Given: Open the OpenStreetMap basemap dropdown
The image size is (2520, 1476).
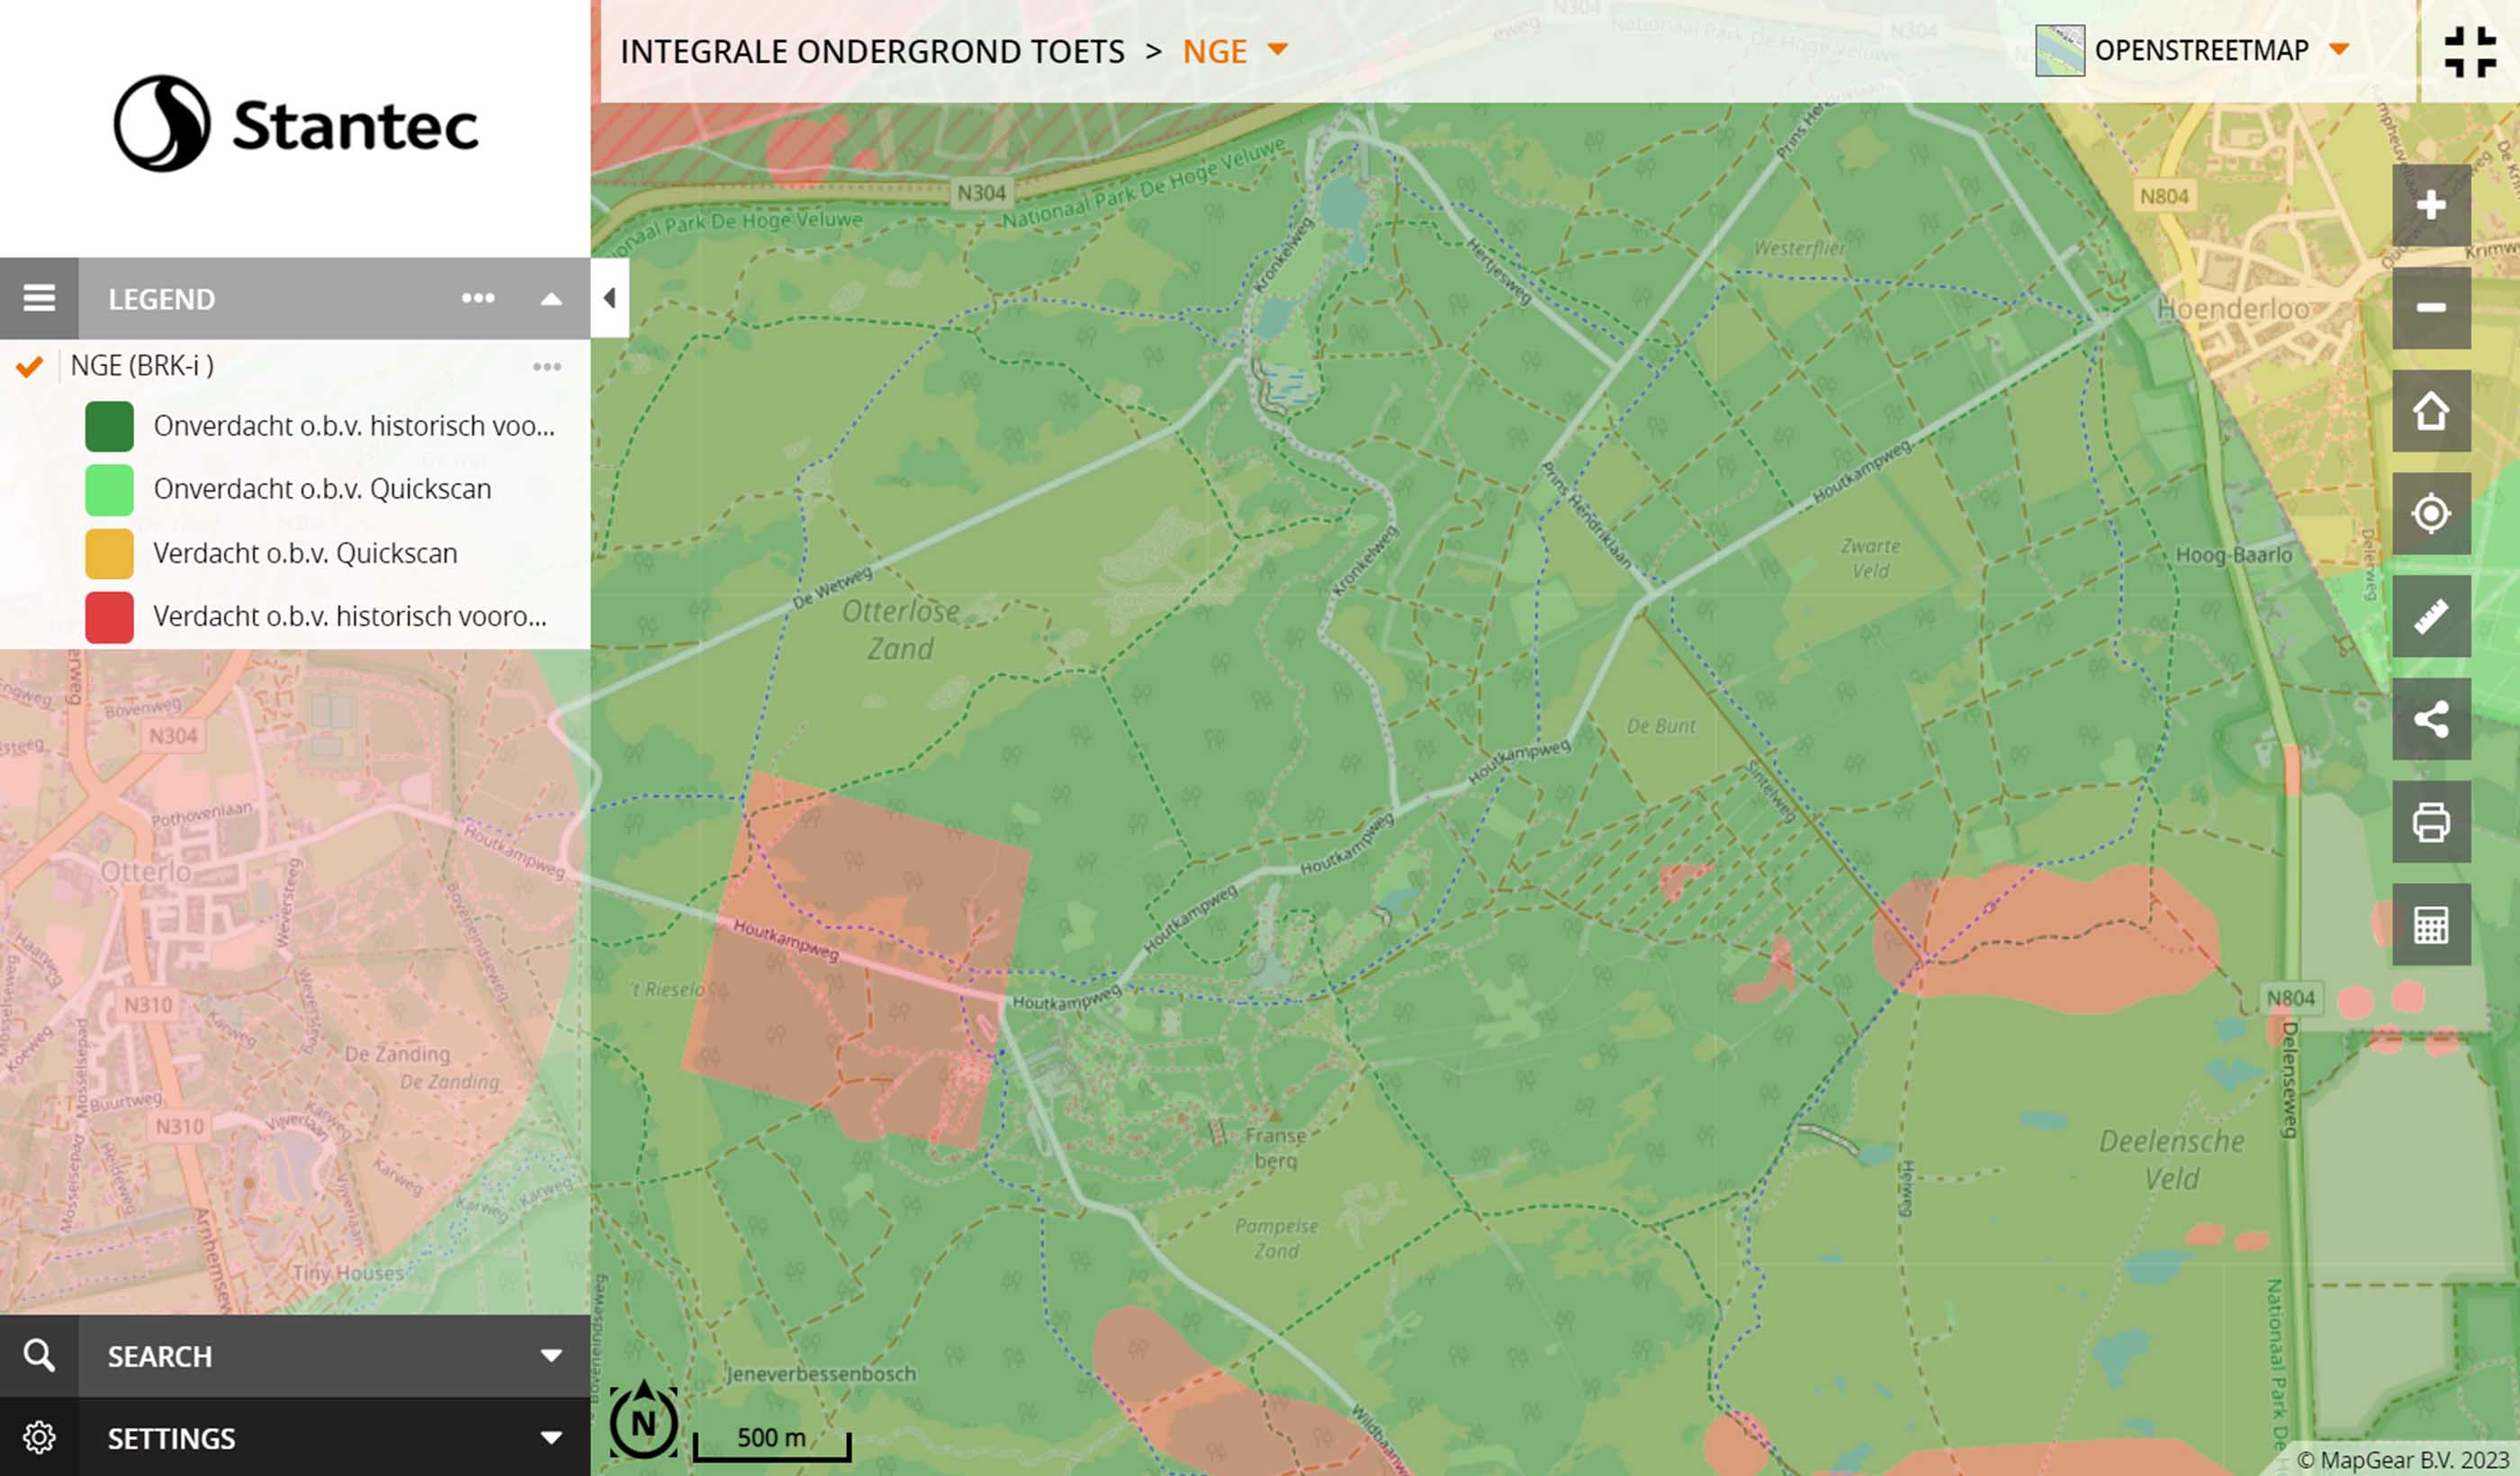Looking at the screenshot, I should (2338, 50).
